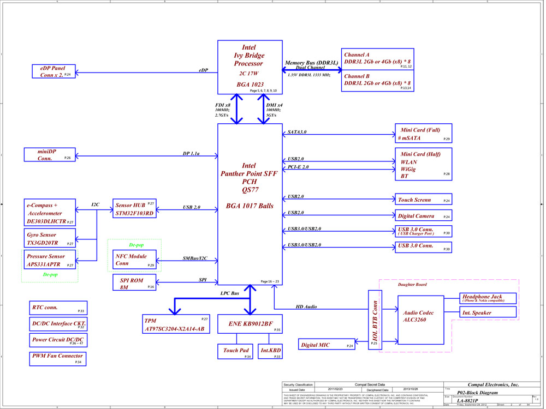This screenshot has width=546, height=409.
Task: Click e-Compass + Accelerometer DE303DLHCTR box
Action: (50, 212)
